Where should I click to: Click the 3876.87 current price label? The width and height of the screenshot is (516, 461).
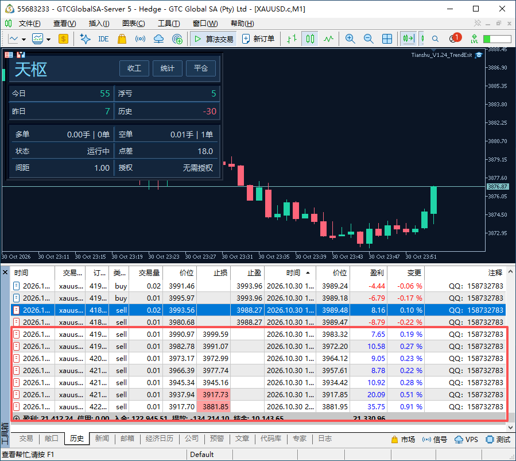click(x=498, y=186)
